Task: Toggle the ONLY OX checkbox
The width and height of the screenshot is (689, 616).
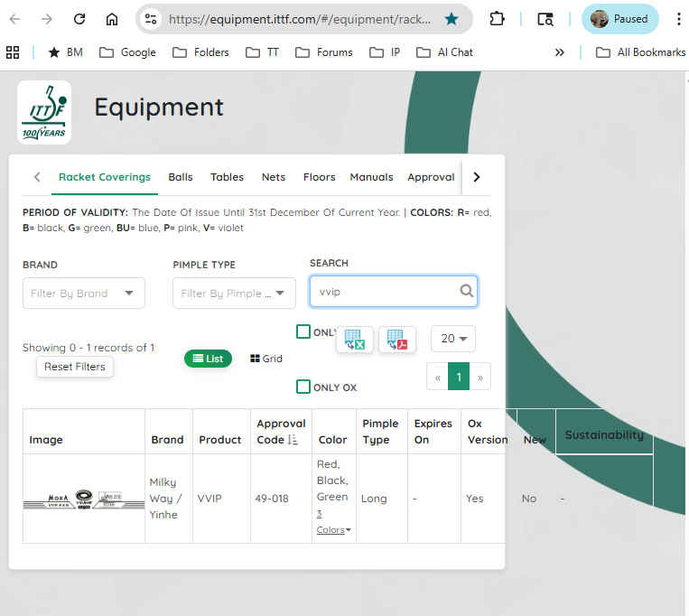Action: [303, 387]
